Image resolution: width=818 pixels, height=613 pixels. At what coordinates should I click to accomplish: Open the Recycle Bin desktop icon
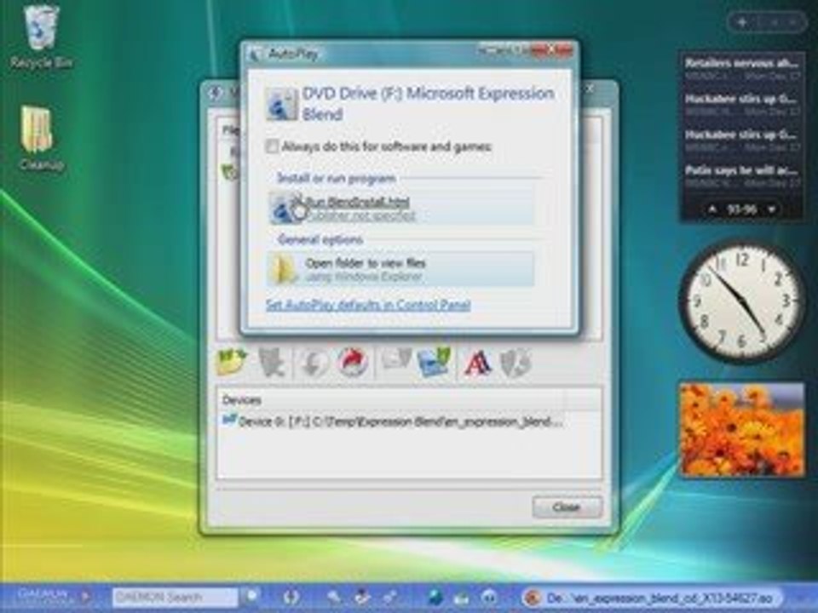(40, 37)
